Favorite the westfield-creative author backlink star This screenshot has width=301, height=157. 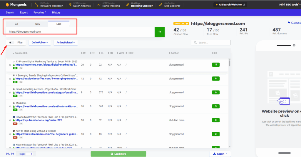point(10,106)
